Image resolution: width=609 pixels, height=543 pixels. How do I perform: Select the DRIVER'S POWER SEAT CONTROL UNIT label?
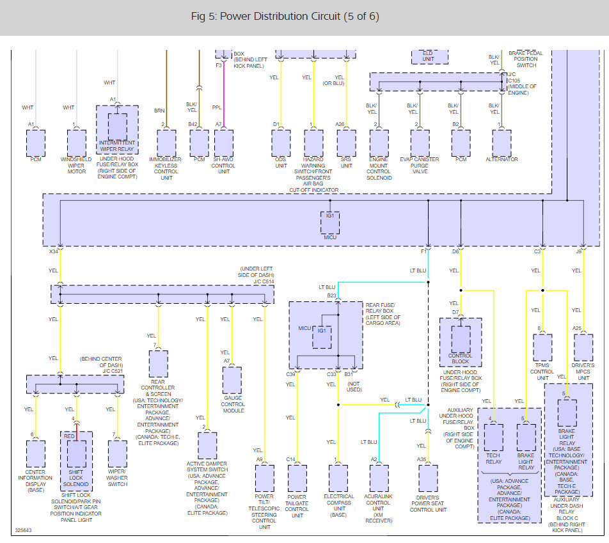coord(428,504)
